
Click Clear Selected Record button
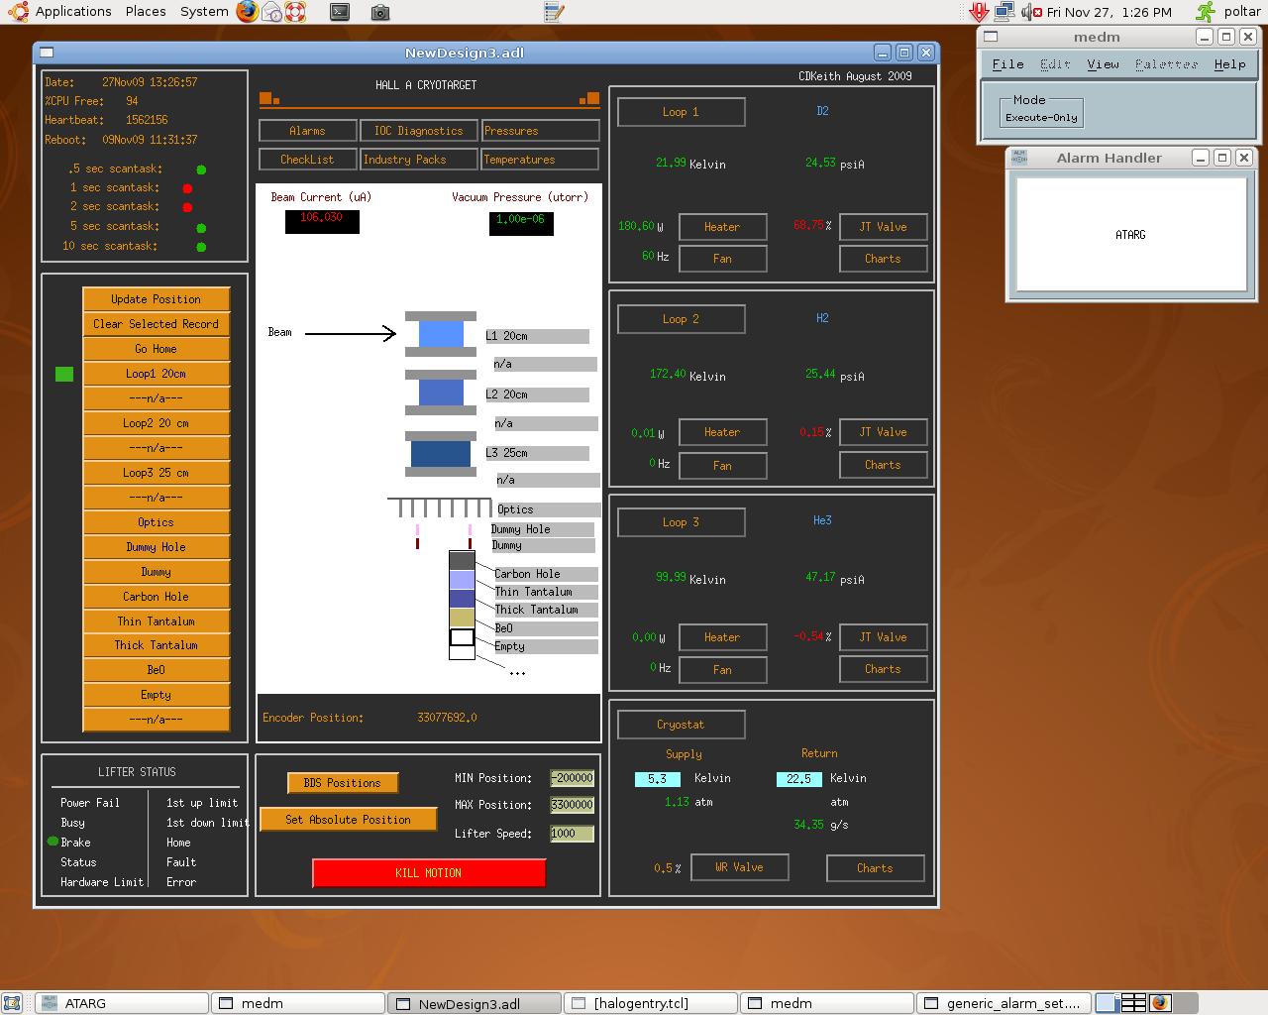tap(157, 324)
